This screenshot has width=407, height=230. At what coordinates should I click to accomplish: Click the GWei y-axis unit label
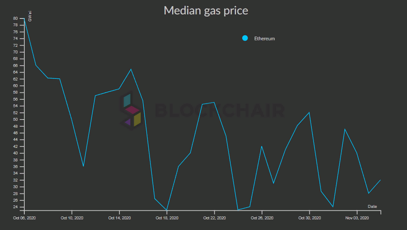pos(30,18)
